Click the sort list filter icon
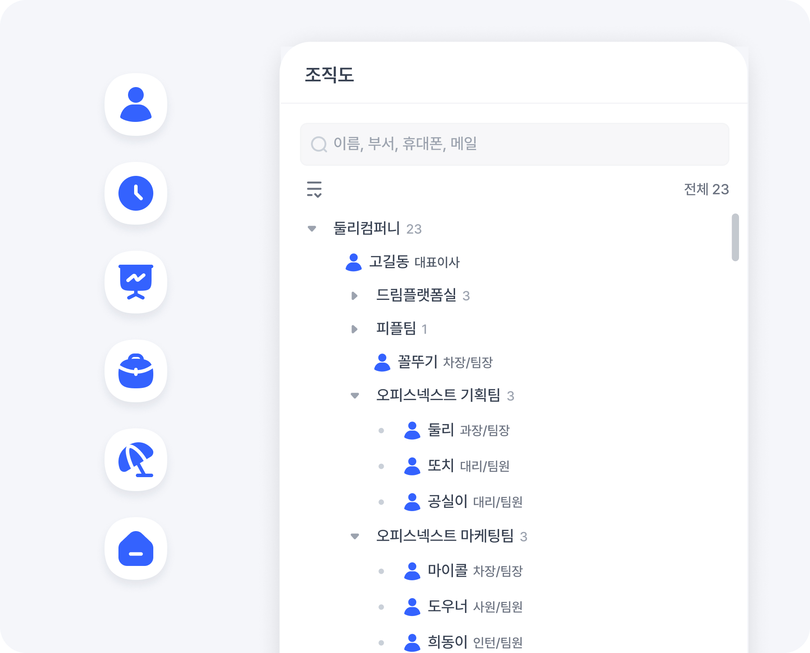 coord(314,189)
